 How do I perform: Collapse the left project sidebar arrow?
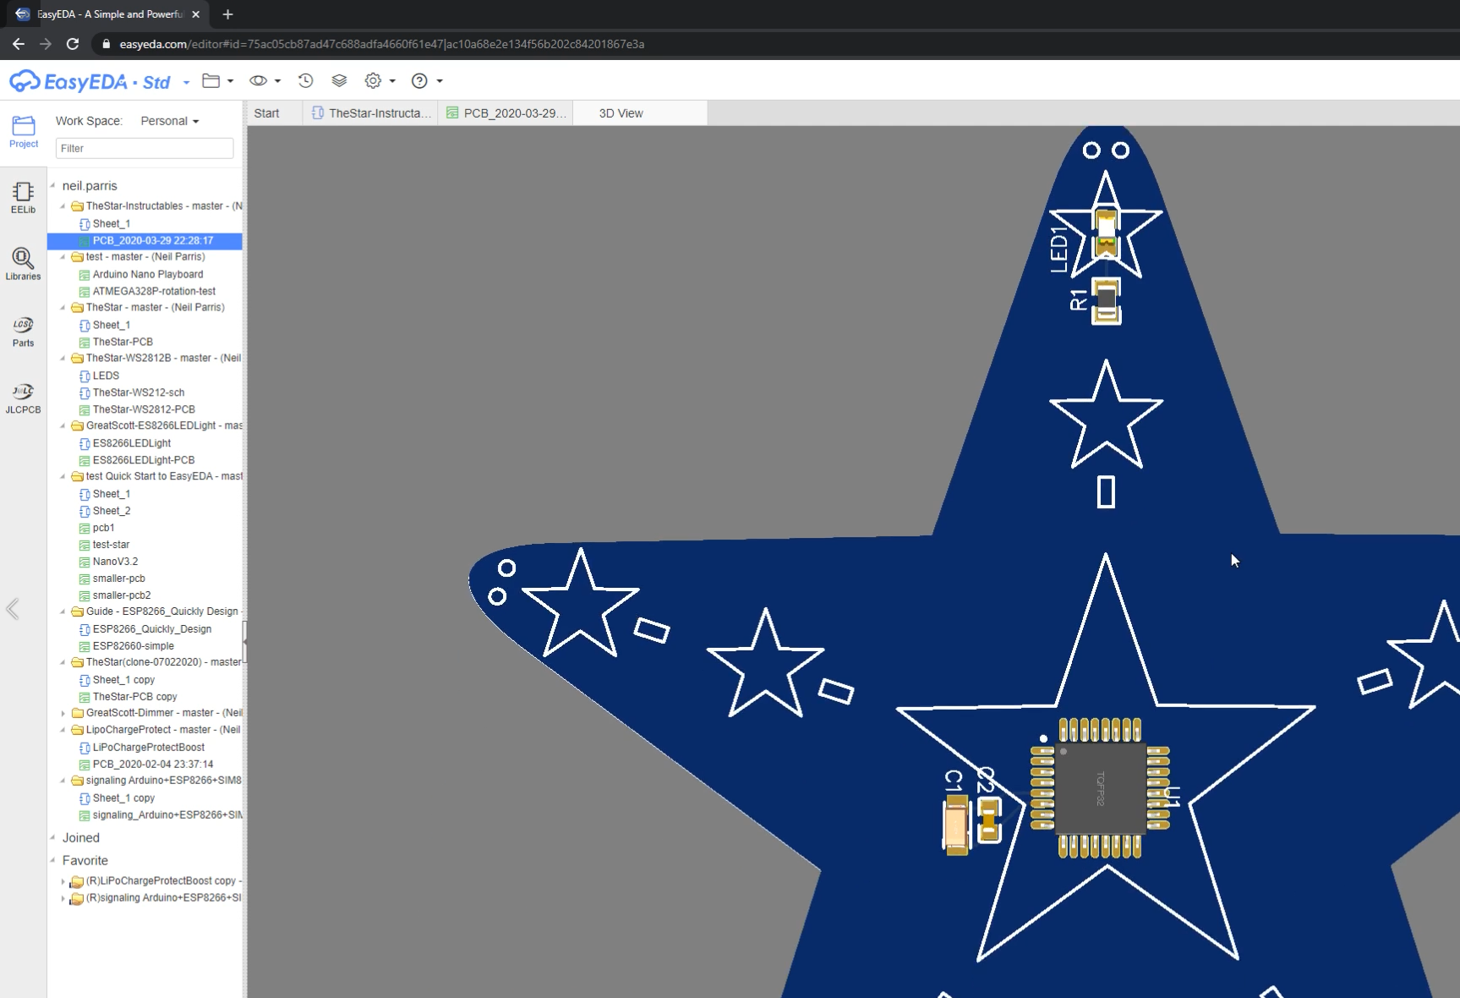click(x=12, y=609)
